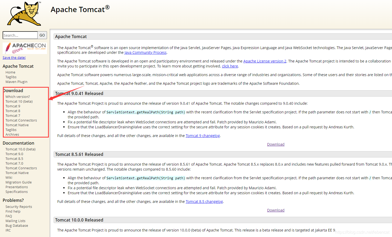Click the Tomcat 8.5.61 Released heading
The height and width of the screenshot is (237, 392).
coord(79,154)
